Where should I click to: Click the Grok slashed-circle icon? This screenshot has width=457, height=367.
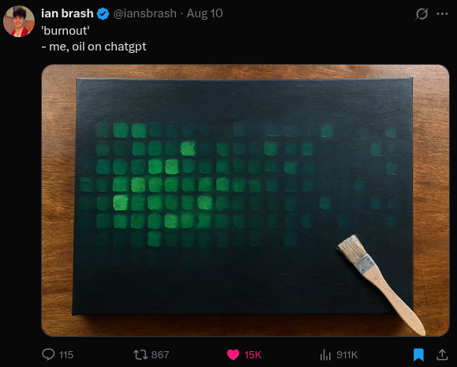[x=421, y=13]
